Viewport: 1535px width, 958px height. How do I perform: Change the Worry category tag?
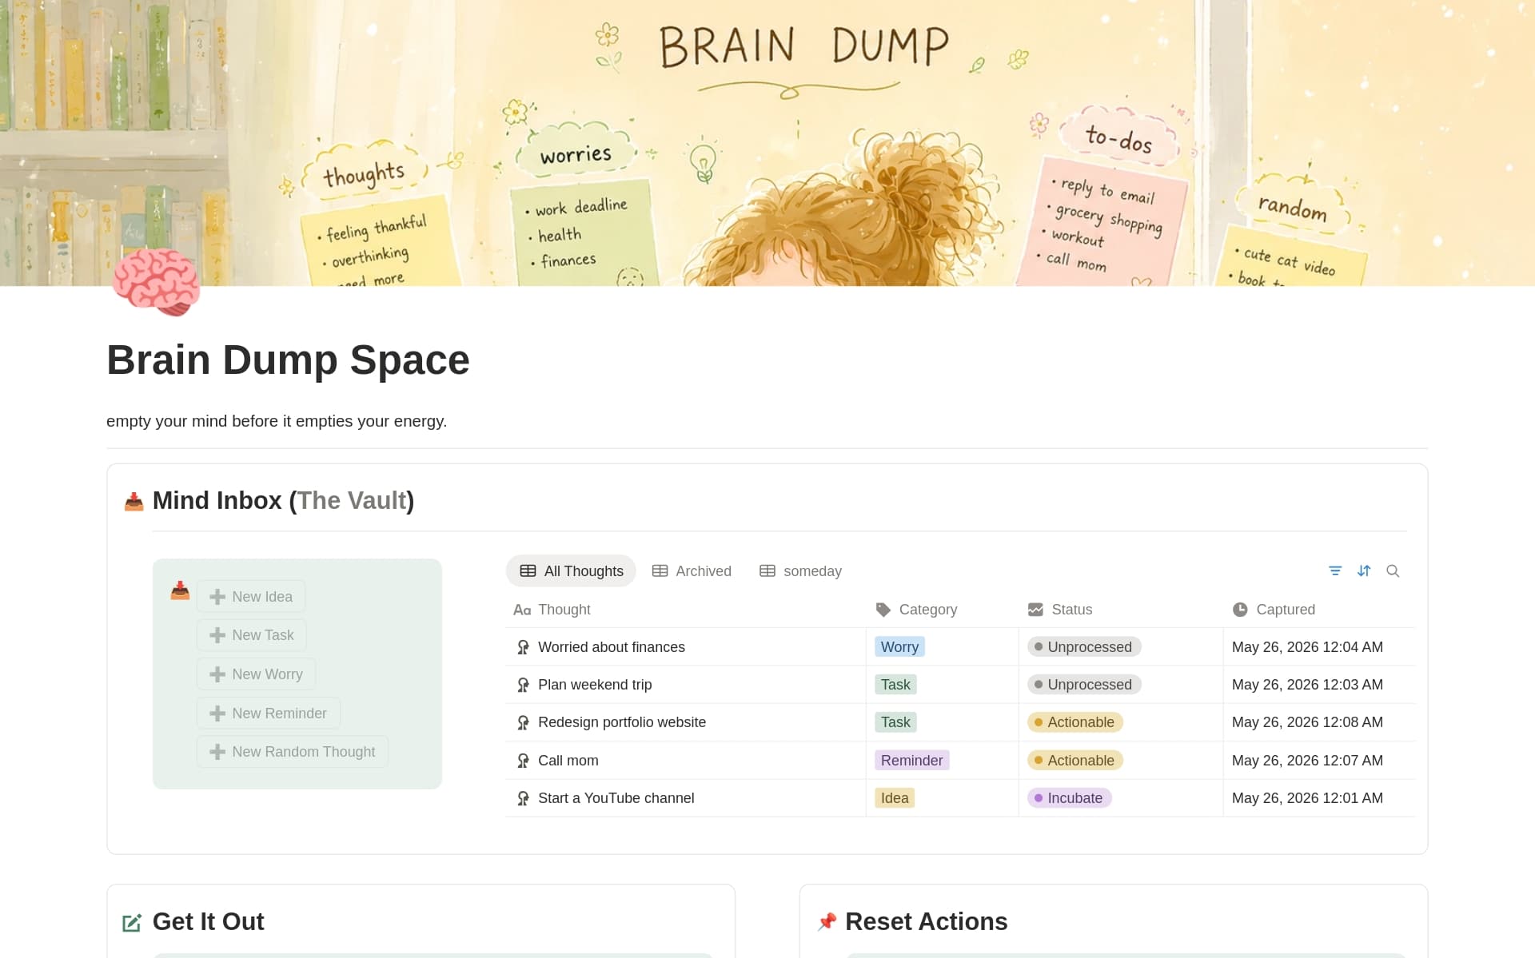[x=899, y=647]
